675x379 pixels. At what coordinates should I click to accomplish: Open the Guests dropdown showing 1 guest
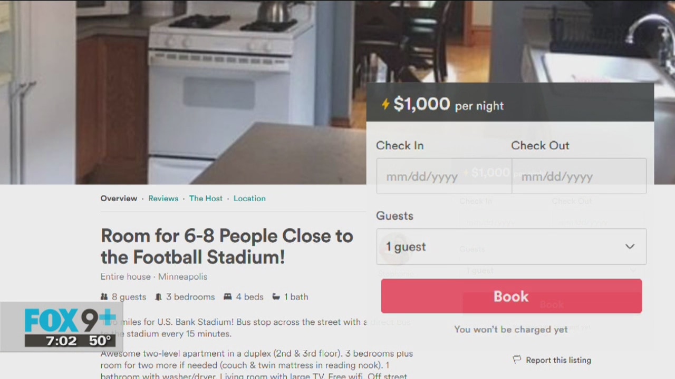(511, 246)
